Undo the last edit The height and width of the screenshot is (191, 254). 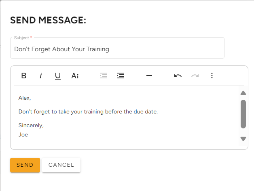point(178,76)
